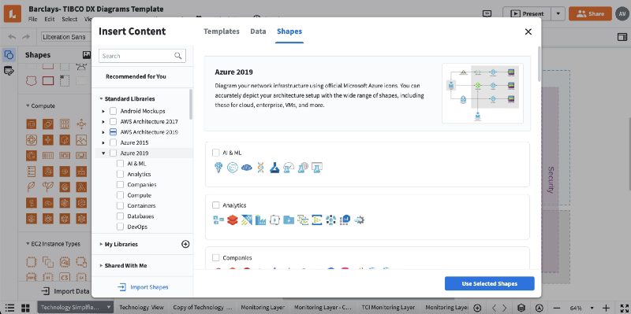Open the shapes panel icon in left rail

click(9, 54)
